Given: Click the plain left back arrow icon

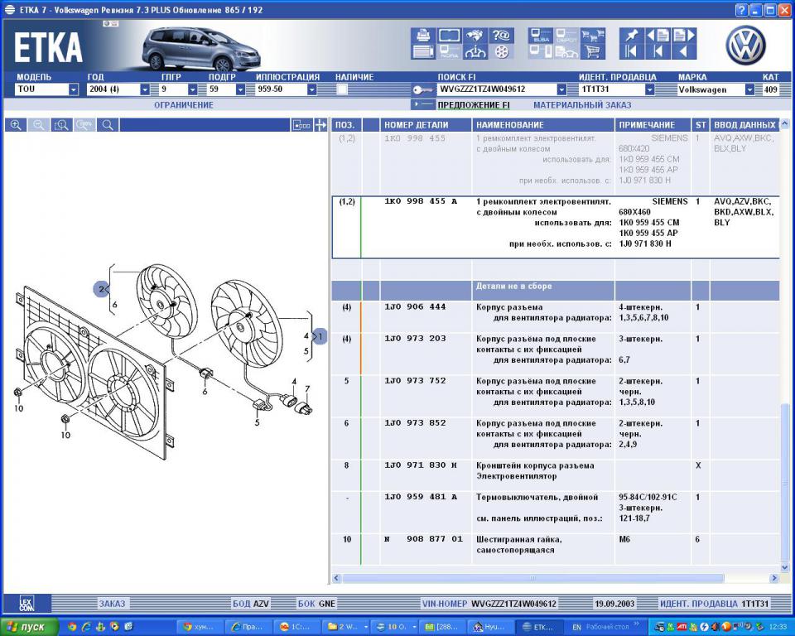Looking at the screenshot, I should coord(684,51).
